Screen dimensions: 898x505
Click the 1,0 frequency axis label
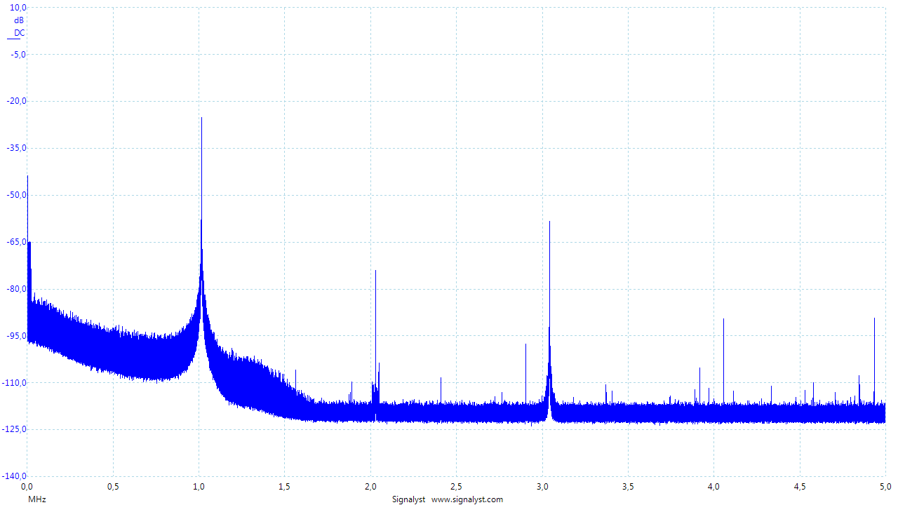pyautogui.click(x=199, y=486)
